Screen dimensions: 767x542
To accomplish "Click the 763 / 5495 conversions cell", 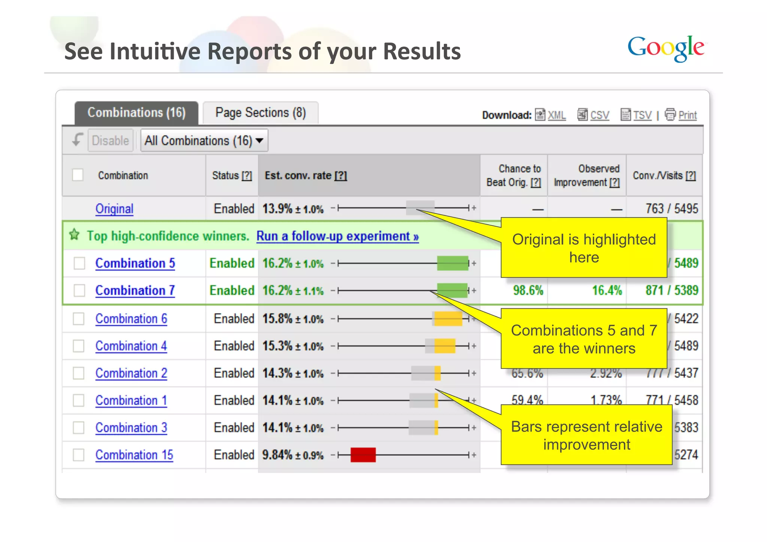I will click(672, 209).
